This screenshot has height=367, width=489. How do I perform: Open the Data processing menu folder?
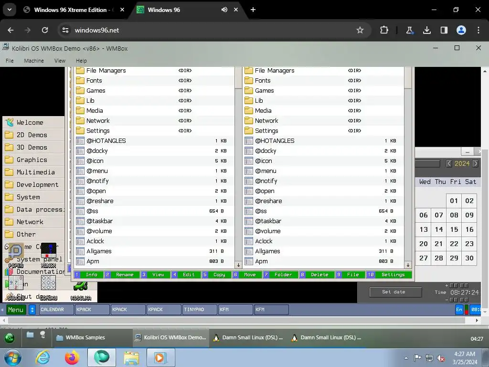34,209
